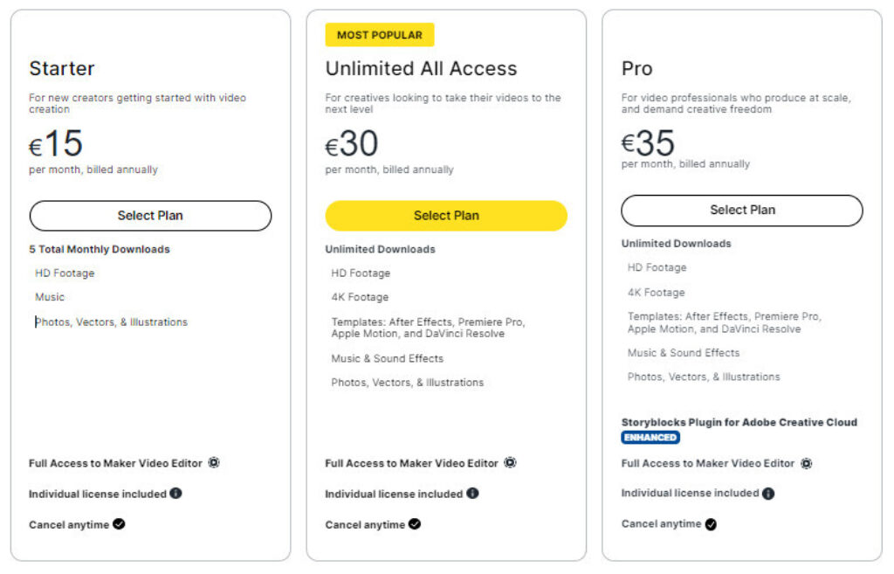This screenshot has width=894, height=574.
Task: Click the Maker Video Editor icon in Starter plan
Action: tap(214, 463)
